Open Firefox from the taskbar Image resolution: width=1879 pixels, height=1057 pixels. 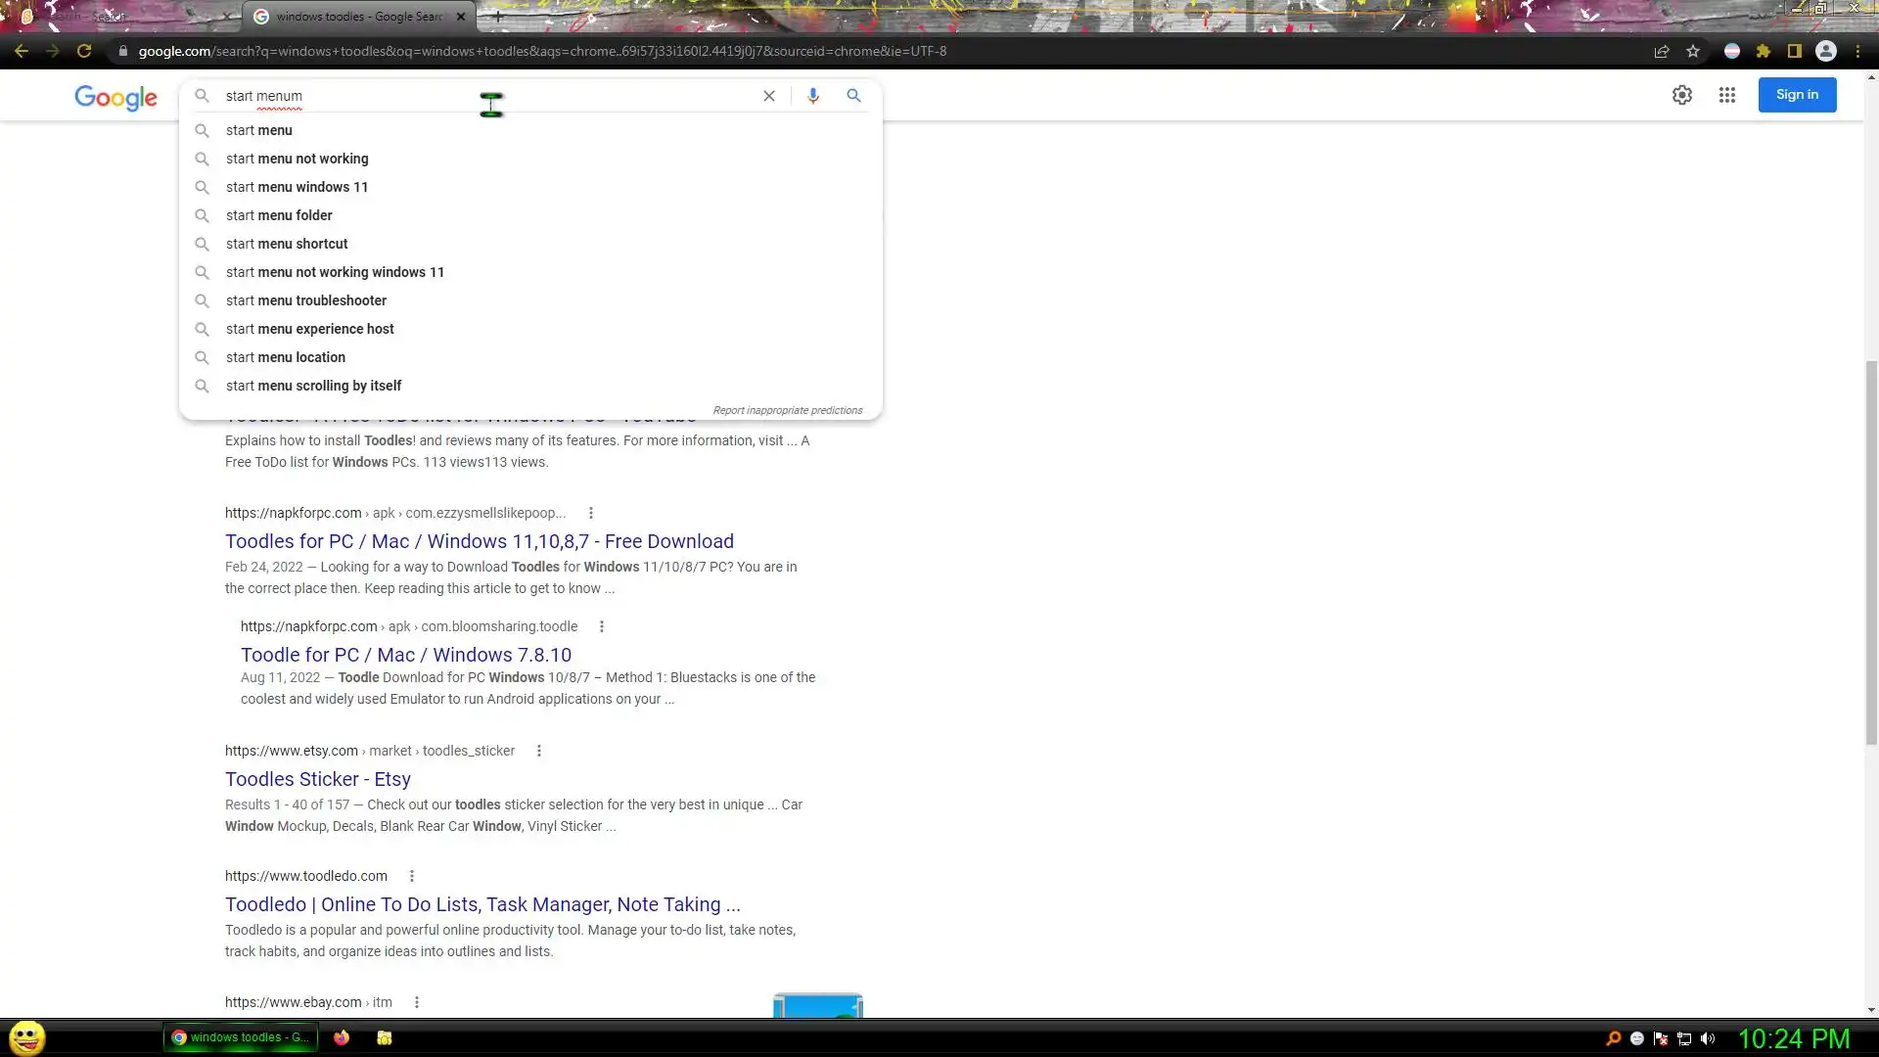coord(341,1037)
